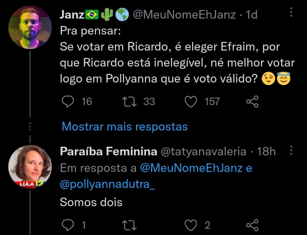Open Paraíba Feminina's profile picture
The image size is (307, 235).
tap(30, 167)
